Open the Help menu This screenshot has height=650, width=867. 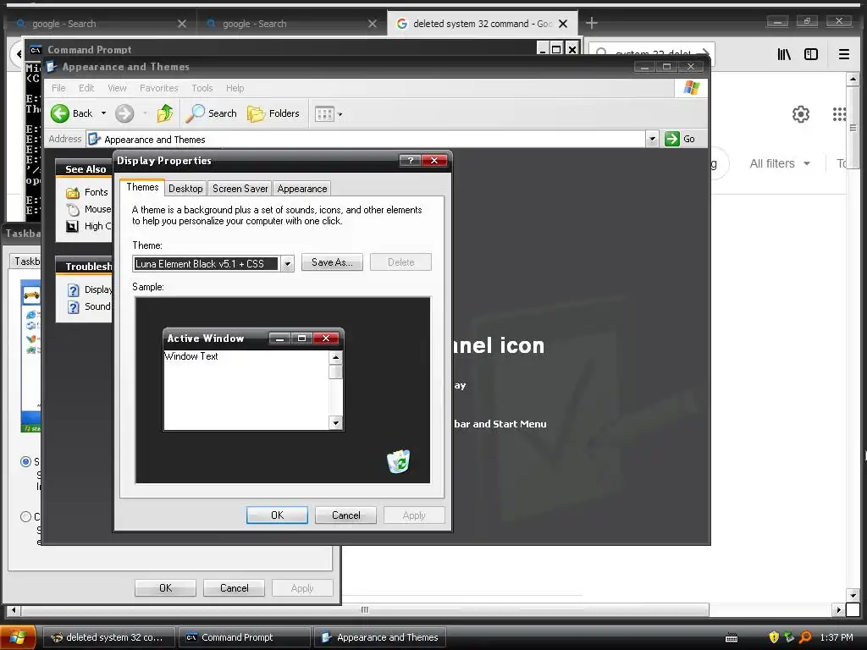235,88
